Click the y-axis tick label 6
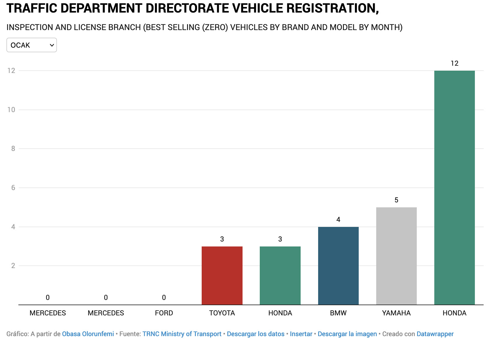 click(x=13, y=188)
